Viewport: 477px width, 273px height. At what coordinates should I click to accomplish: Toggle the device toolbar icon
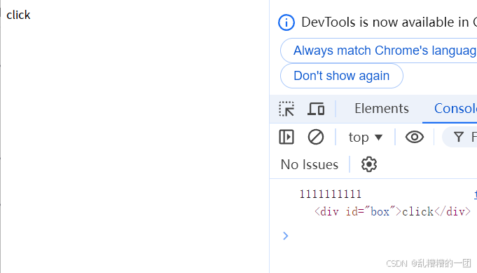316,109
